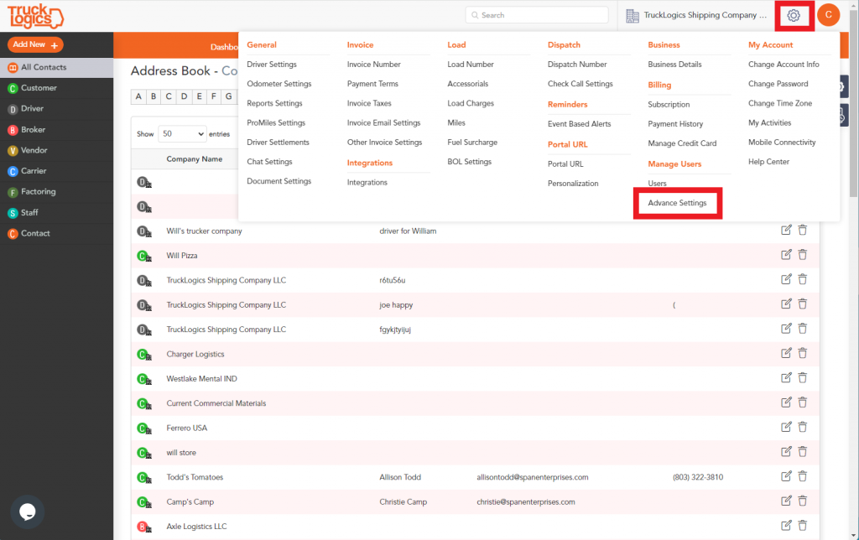Screen dimensions: 859x540
Task: Edit the will store contact
Action: 786,452
